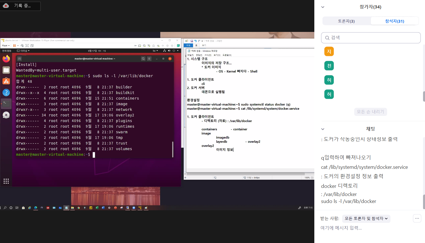The width and height of the screenshot is (425, 243).
Task: Switch to 참석자(31) tab
Action: (x=394, y=21)
